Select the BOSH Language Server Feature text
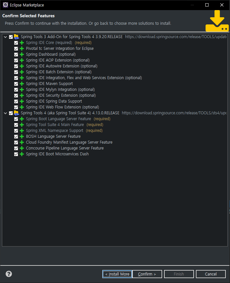Screen dimensions: 230x283 53,136
